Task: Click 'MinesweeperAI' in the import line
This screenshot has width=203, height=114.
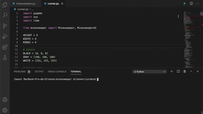Action: coord(87,28)
